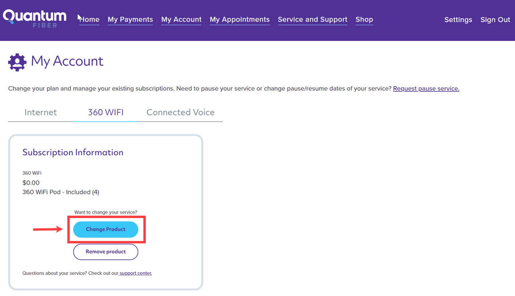Switch to the Connected Voice tab
The image size is (515, 296).
click(180, 112)
